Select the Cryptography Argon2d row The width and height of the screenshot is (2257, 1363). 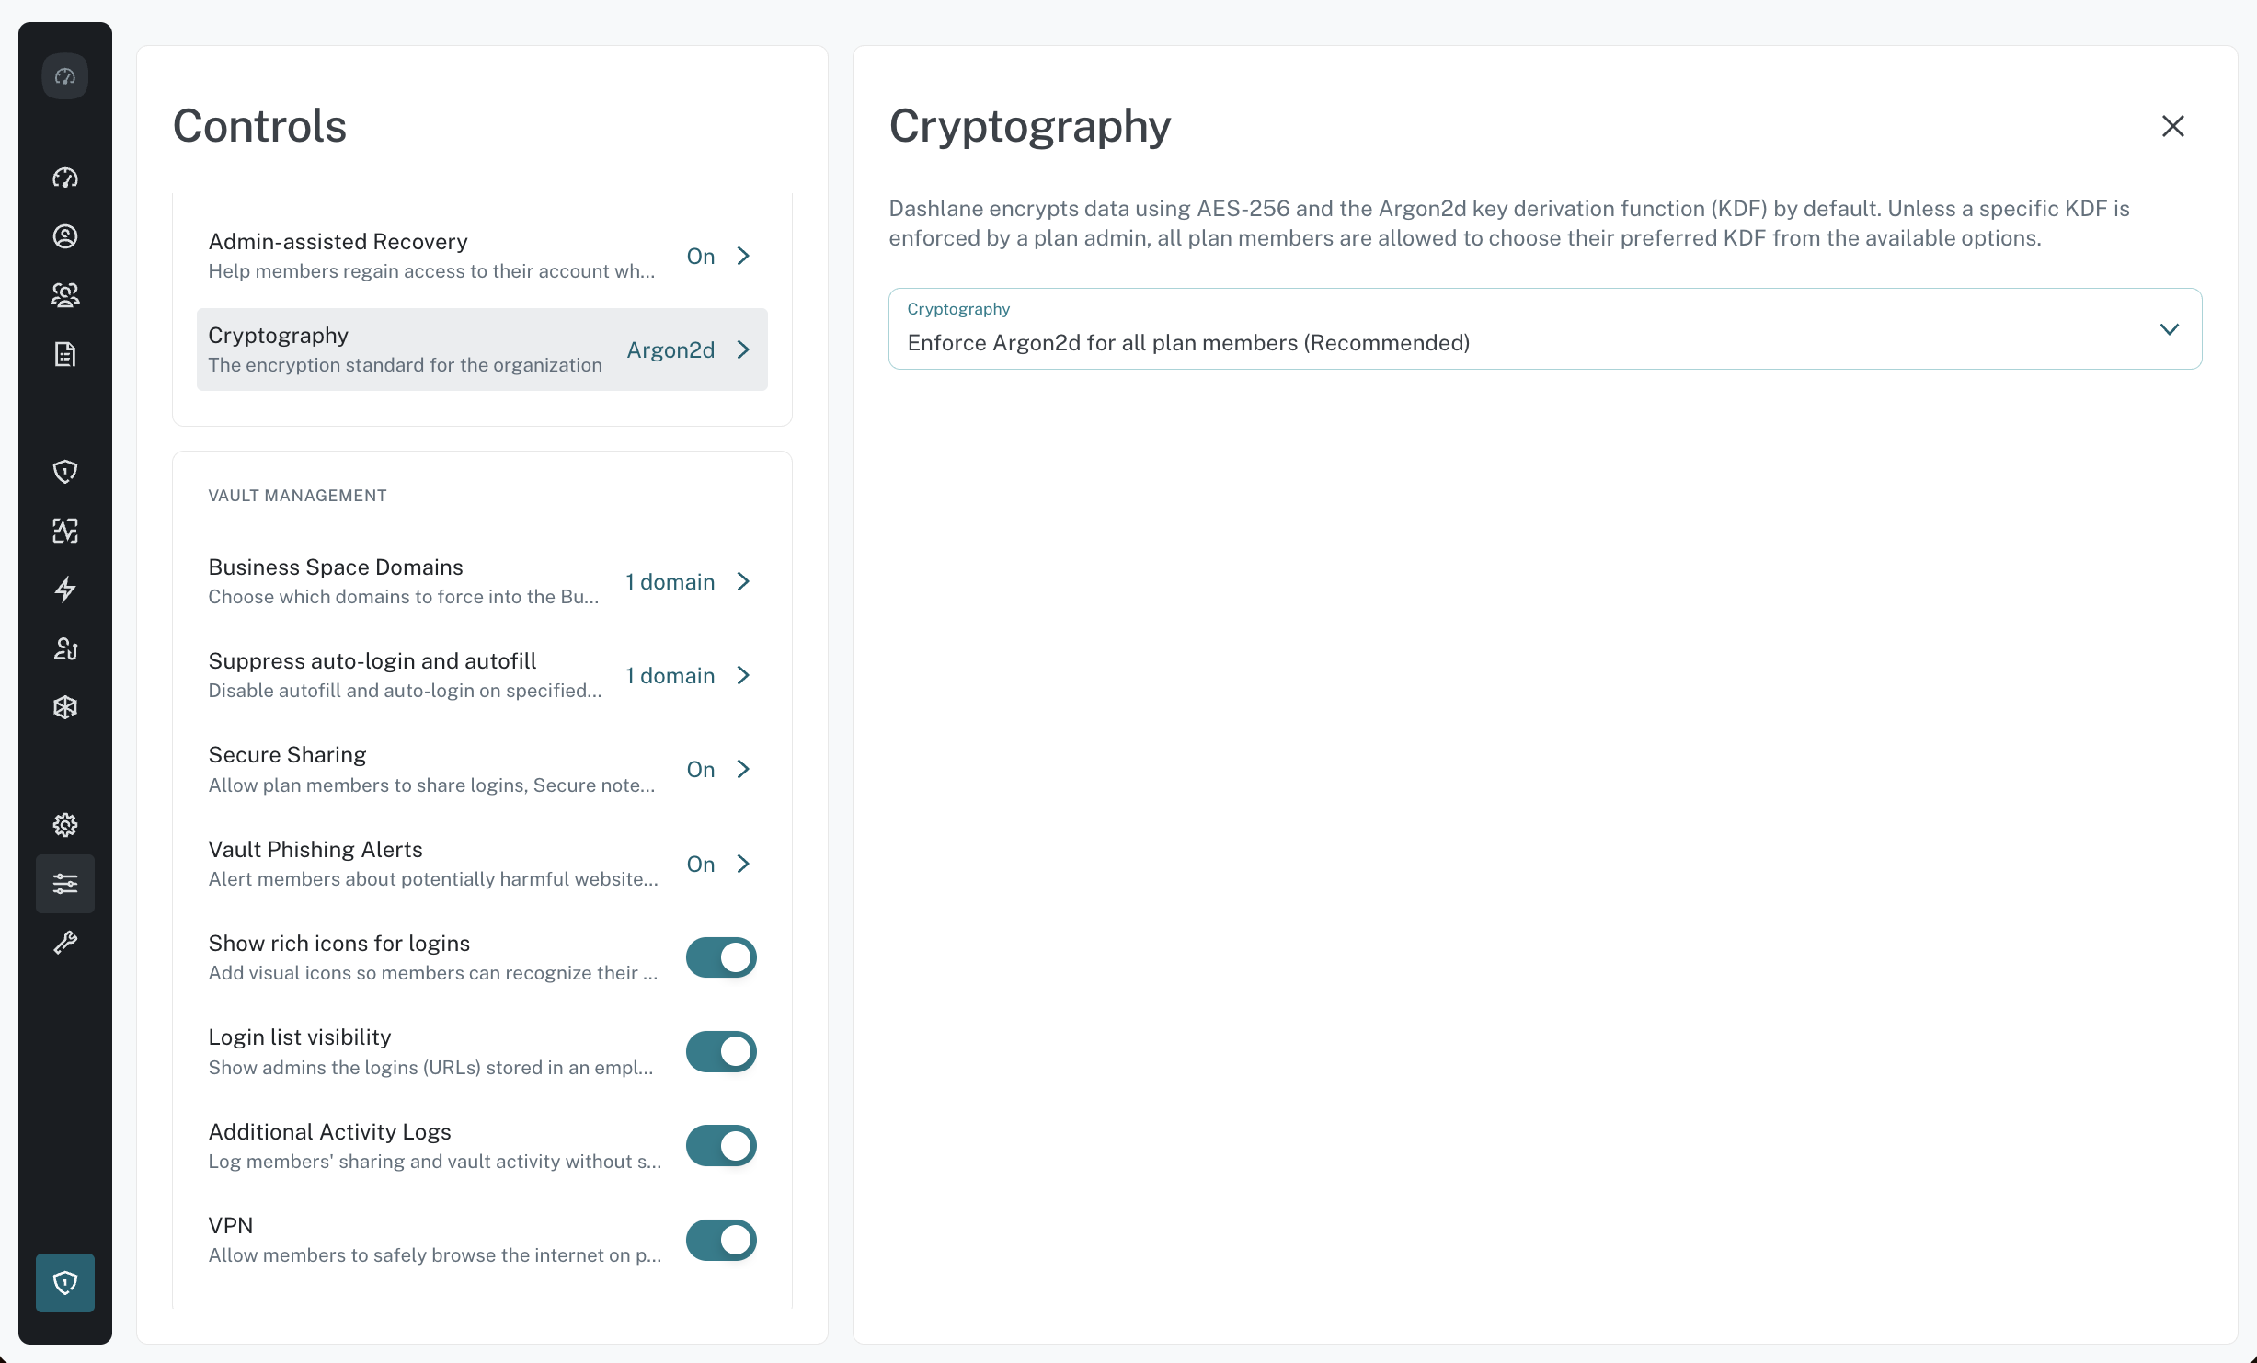tap(482, 349)
